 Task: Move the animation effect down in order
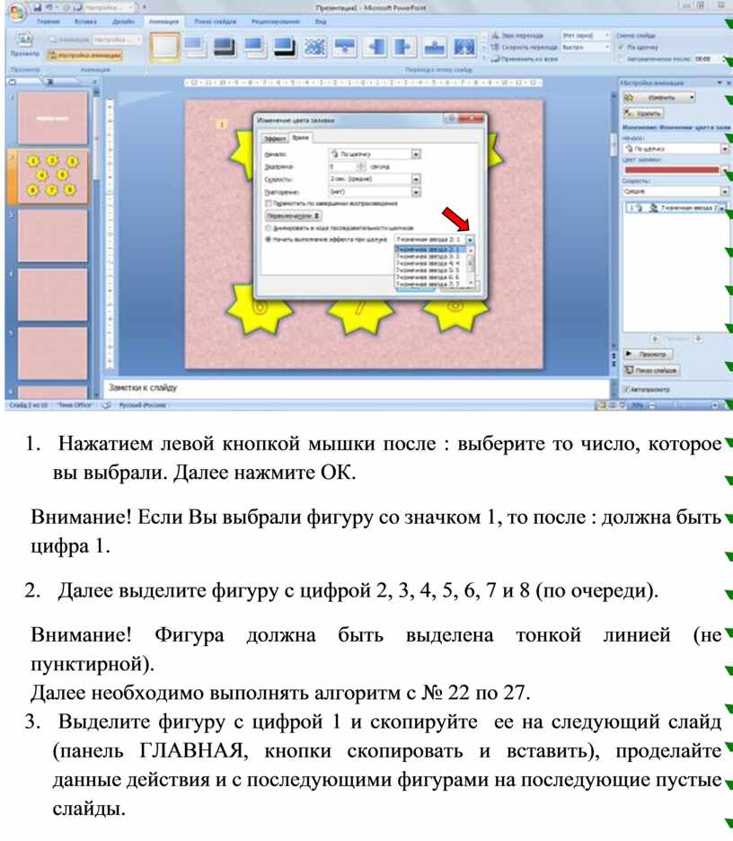(x=698, y=339)
